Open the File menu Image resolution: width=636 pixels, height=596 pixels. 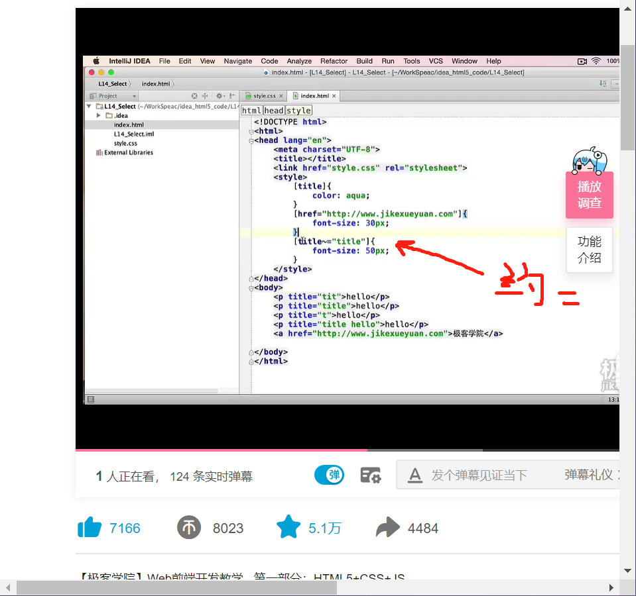pyautogui.click(x=164, y=61)
